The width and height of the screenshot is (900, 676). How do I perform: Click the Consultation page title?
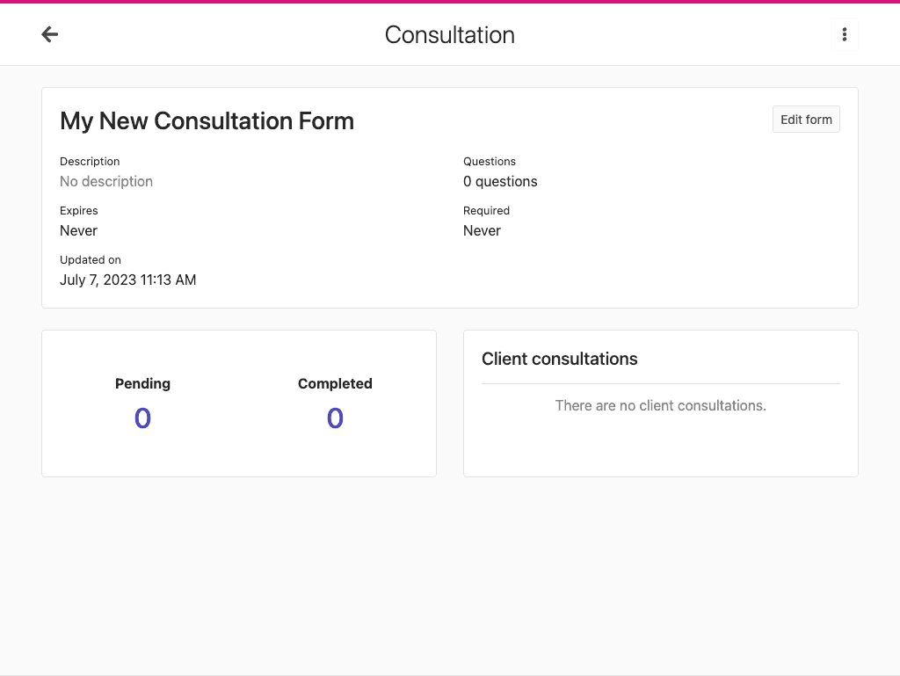449,35
